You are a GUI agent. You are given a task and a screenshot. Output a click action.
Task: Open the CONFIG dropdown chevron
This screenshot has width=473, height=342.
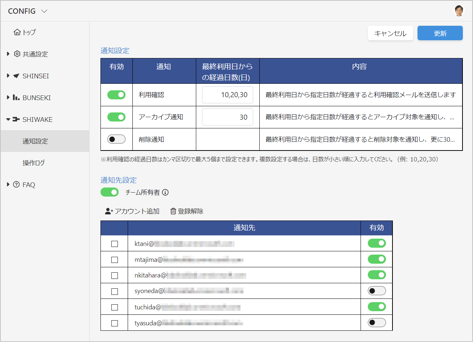click(44, 11)
